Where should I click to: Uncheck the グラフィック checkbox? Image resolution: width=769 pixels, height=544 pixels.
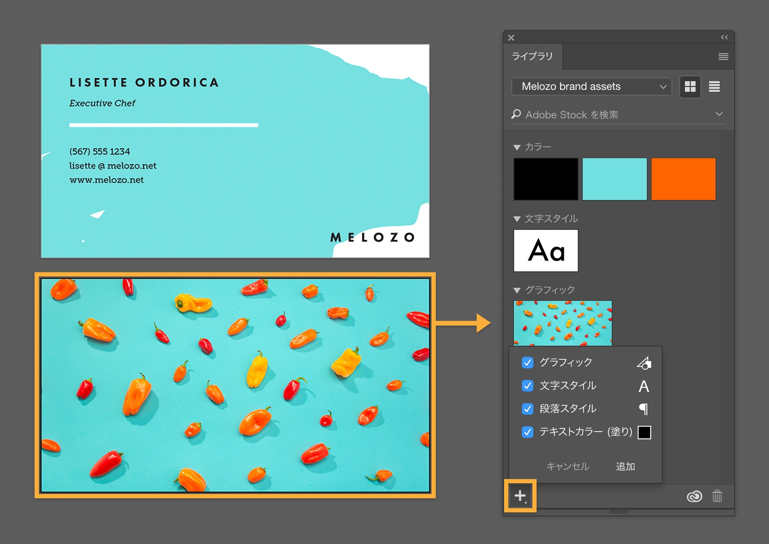pyautogui.click(x=528, y=362)
